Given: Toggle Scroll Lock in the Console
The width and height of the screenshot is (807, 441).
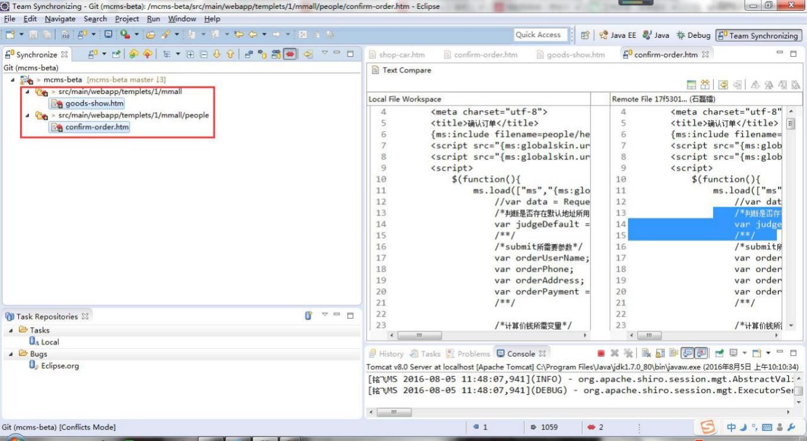Looking at the screenshot, I should [x=660, y=353].
